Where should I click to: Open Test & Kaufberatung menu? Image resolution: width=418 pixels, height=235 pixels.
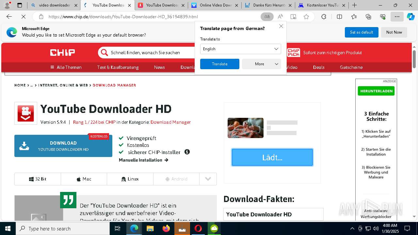click(118, 67)
